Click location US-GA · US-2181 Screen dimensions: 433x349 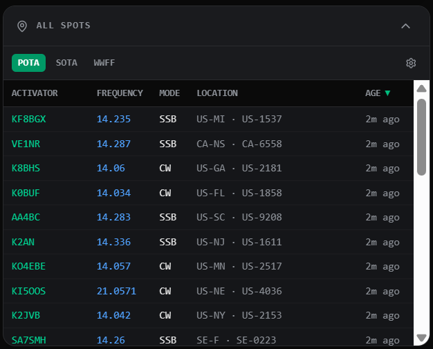(239, 169)
